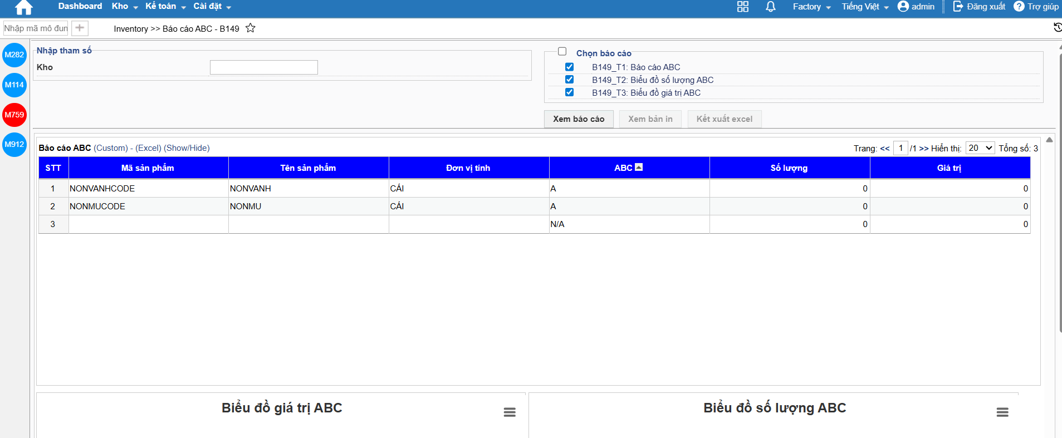Open Trợ giúp help icon
Image resolution: width=1062 pixels, height=438 pixels.
[x=1019, y=7]
